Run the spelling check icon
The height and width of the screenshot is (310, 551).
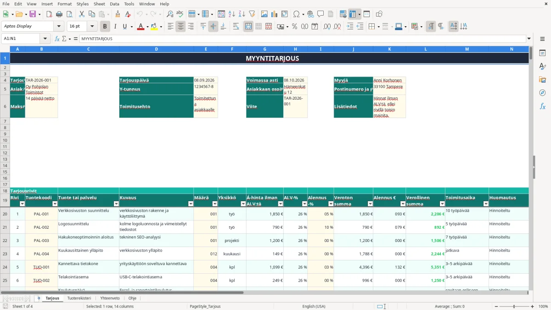tap(180, 14)
